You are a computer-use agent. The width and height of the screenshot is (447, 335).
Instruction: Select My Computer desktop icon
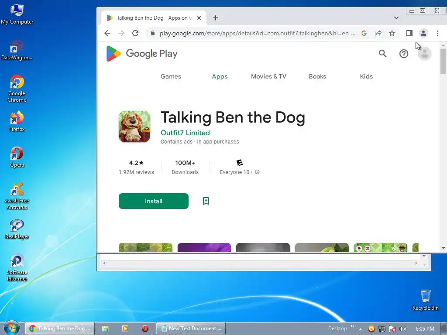(x=17, y=14)
